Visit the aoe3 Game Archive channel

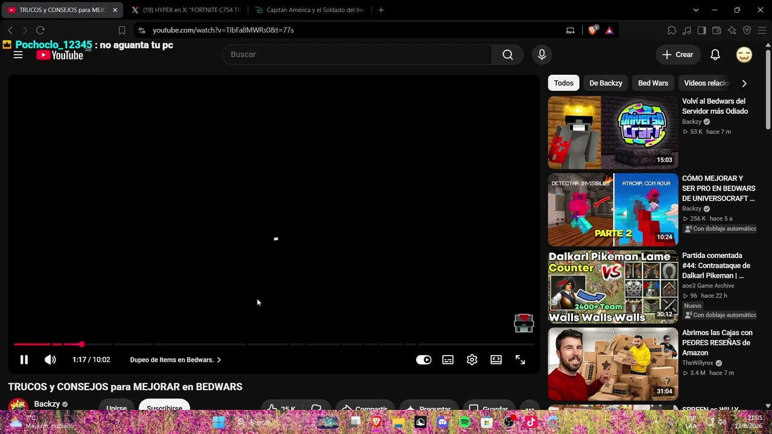point(708,286)
